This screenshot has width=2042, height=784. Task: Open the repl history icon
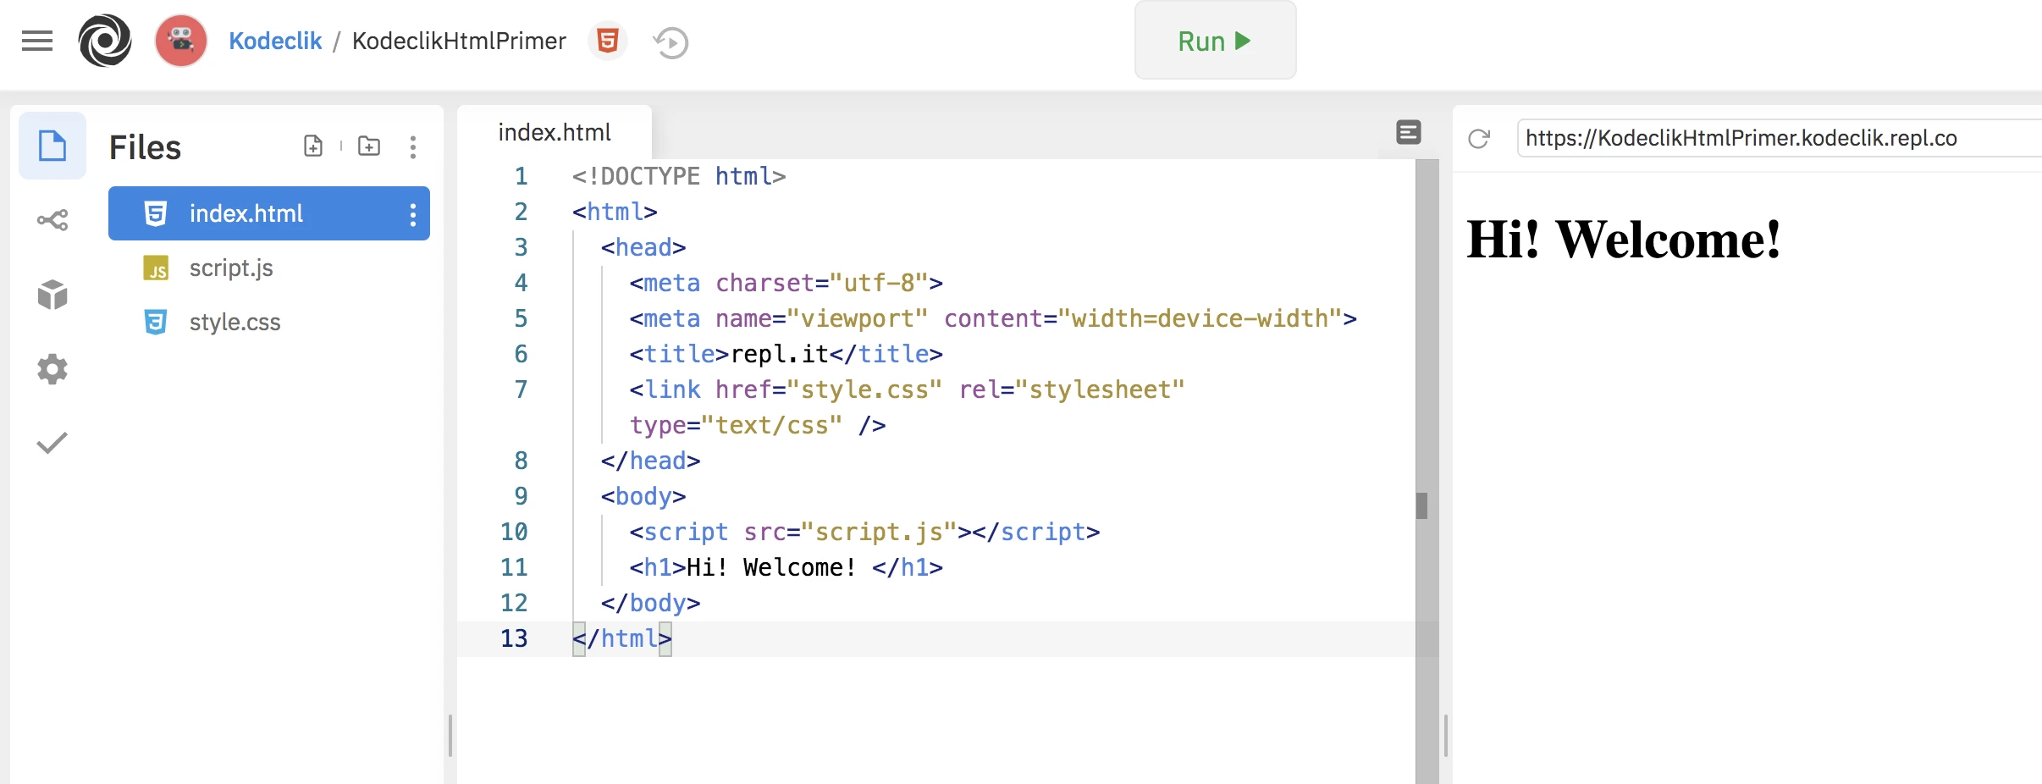pyautogui.click(x=671, y=42)
